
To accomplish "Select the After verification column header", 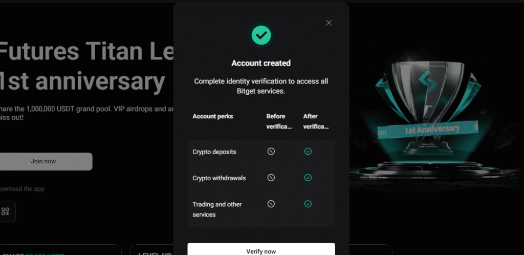I will pos(316,121).
